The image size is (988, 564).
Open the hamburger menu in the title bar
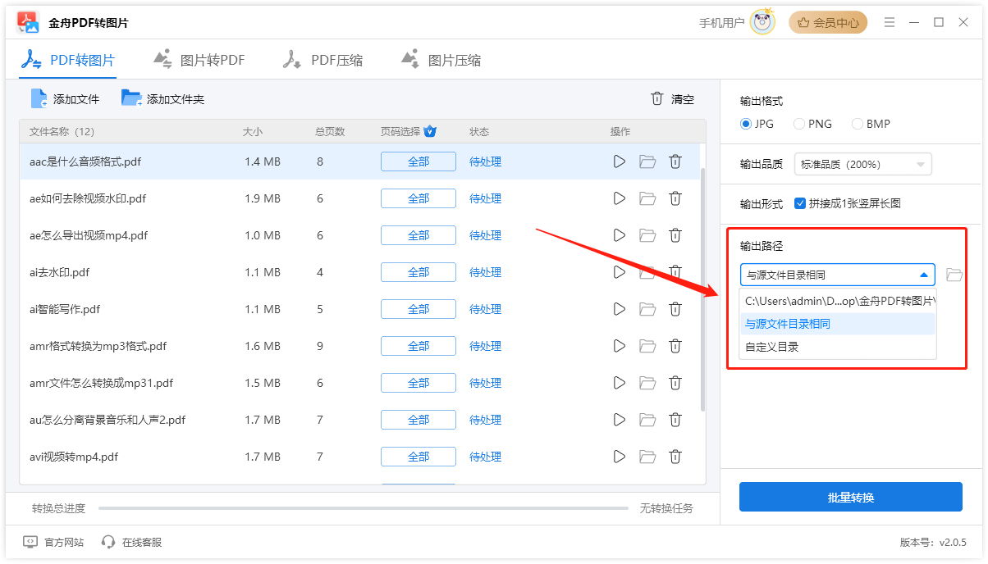[x=890, y=22]
